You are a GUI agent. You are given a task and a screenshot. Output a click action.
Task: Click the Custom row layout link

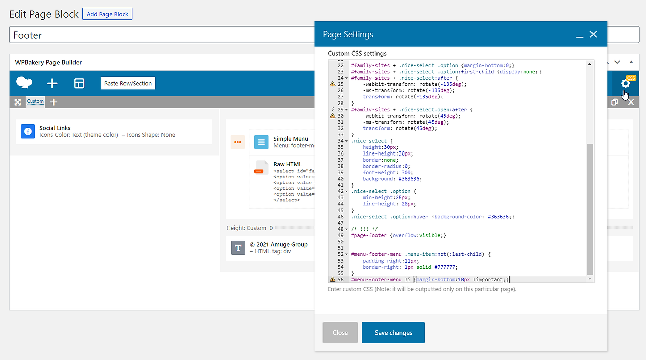pyautogui.click(x=35, y=101)
